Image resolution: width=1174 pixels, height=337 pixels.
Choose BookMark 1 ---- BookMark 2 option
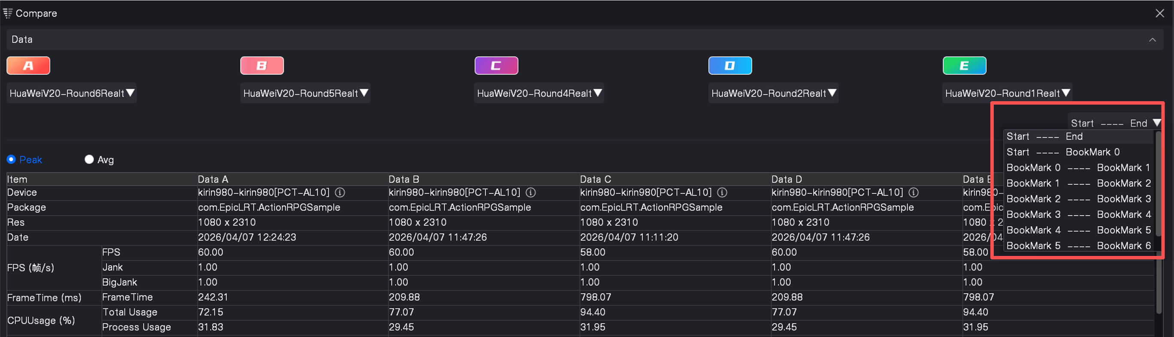tap(1078, 183)
